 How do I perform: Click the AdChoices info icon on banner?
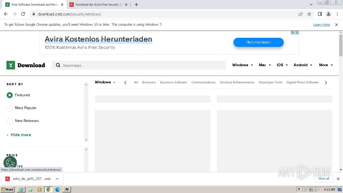(x=293, y=32)
